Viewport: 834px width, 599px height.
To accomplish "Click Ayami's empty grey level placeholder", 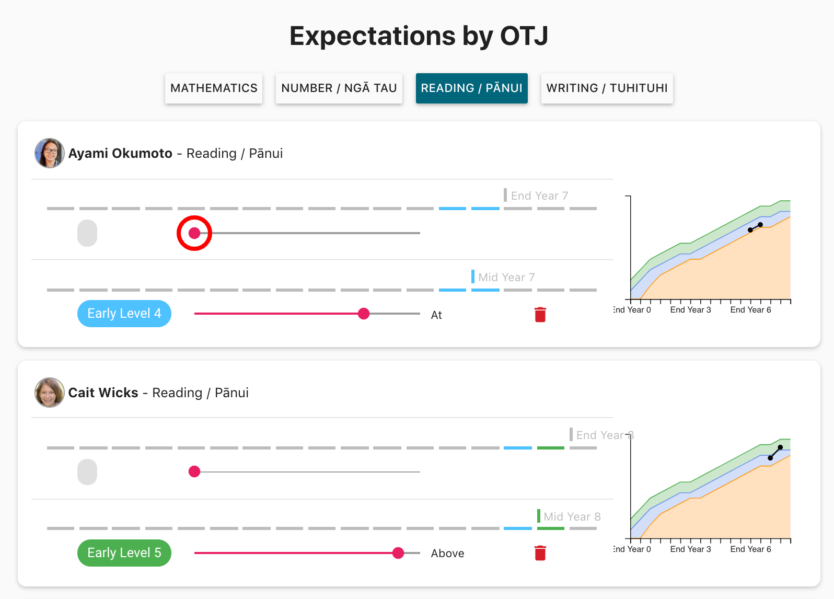I will click(x=87, y=233).
